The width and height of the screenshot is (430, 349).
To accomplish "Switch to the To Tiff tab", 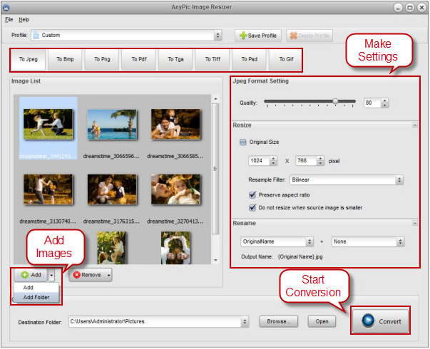I will click(x=213, y=59).
